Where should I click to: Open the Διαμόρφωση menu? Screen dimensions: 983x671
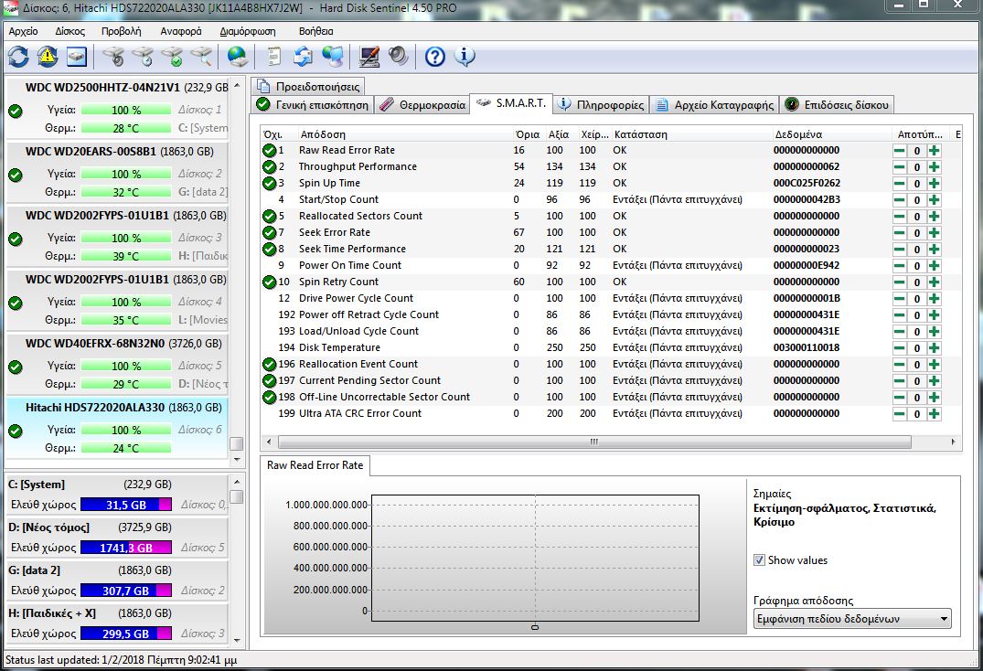[x=248, y=31]
